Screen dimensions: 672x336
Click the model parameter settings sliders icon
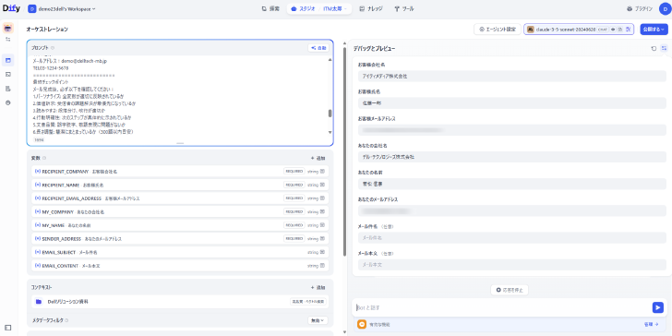(x=628, y=30)
